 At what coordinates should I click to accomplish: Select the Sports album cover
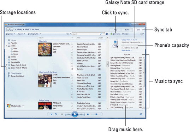click(45, 80)
